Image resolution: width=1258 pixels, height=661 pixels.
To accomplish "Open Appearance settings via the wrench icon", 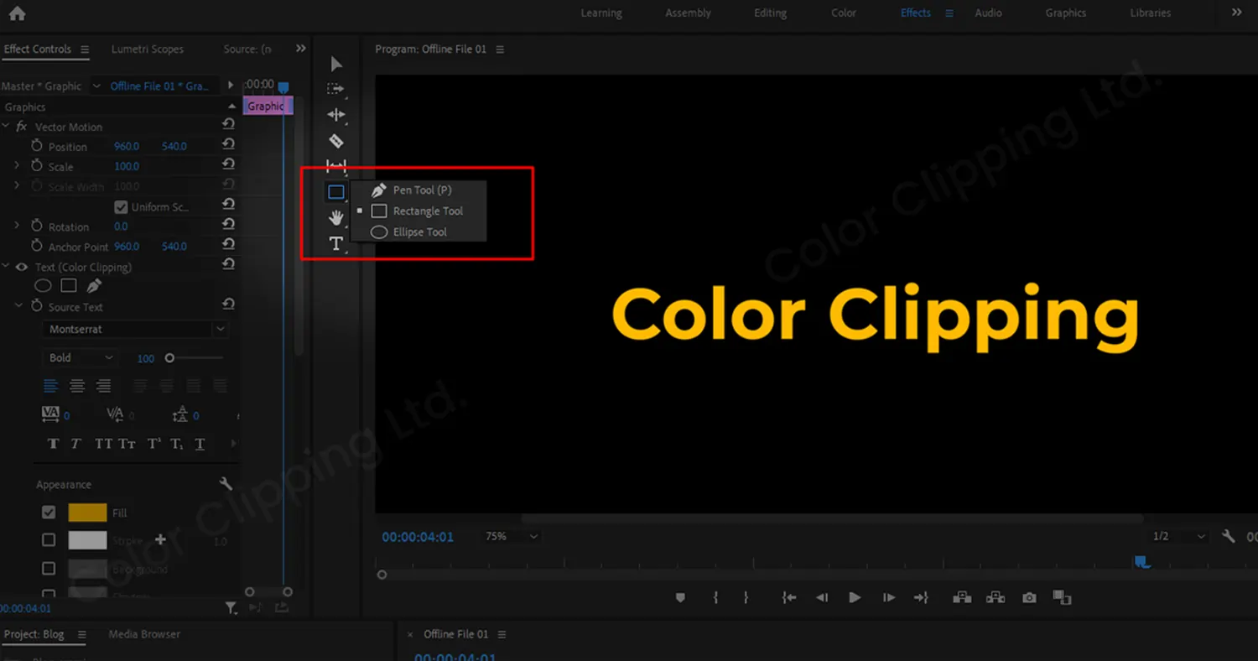I will click(x=225, y=483).
